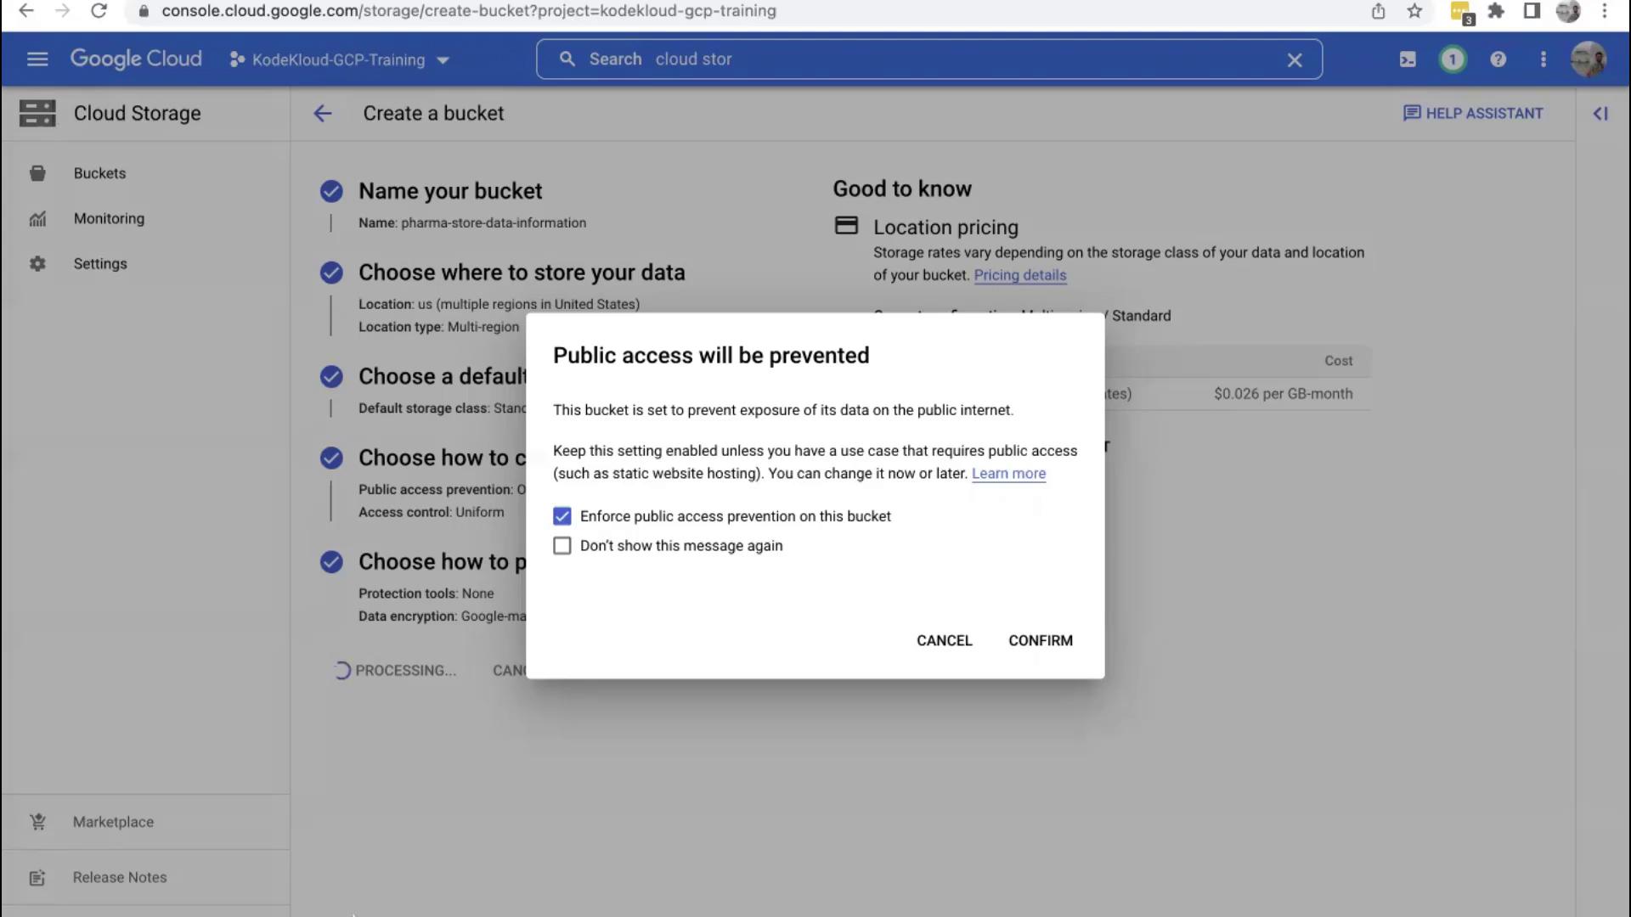This screenshot has height=917, width=1631.
Task: Open the help question mark icon
Action: click(1498, 59)
